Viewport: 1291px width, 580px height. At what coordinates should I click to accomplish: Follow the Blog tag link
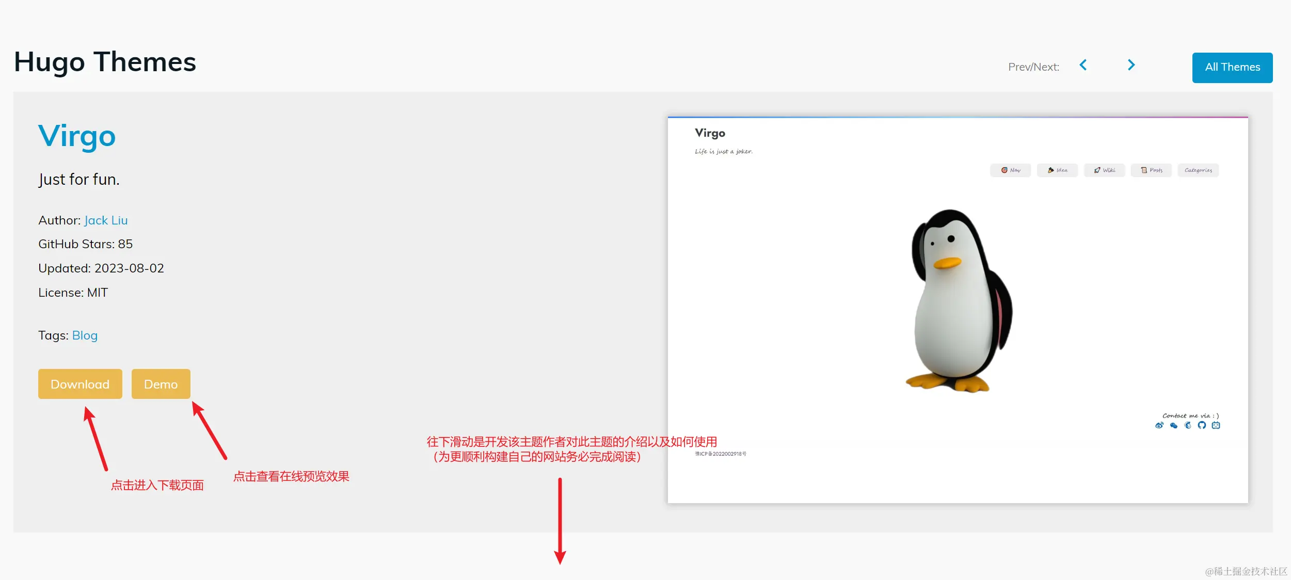(85, 335)
